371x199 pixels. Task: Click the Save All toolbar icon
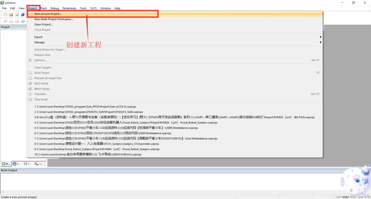pos(23,15)
